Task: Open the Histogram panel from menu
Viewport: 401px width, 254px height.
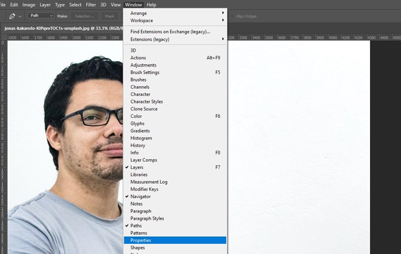Action: point(141,138)
